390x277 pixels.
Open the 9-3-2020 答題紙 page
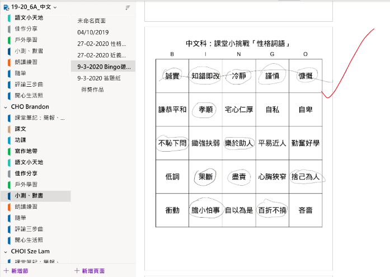(x=98, y=78)
